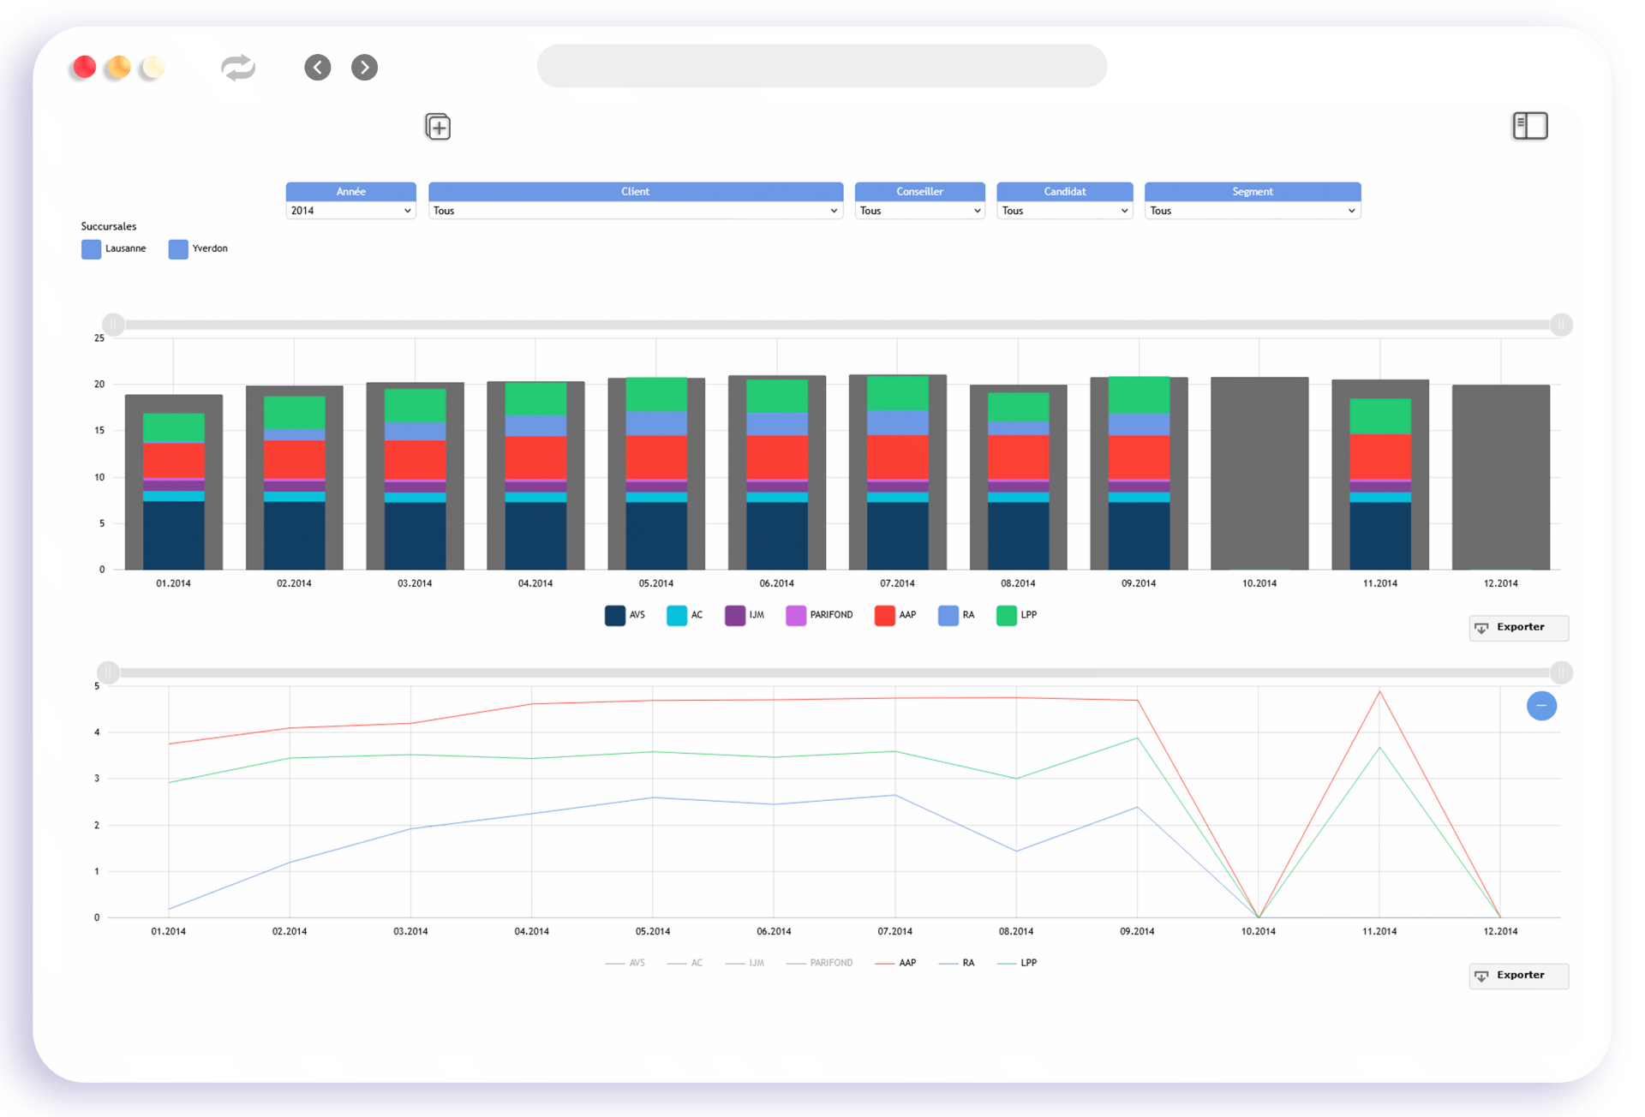Open the Année dropdown showing 2014
Image resolution: width=1645 pixels, height=1117 pixels.
350,211
